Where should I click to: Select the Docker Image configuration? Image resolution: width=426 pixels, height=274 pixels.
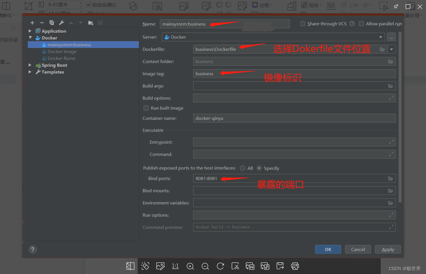pyautogui.click(x=62, y=51)
